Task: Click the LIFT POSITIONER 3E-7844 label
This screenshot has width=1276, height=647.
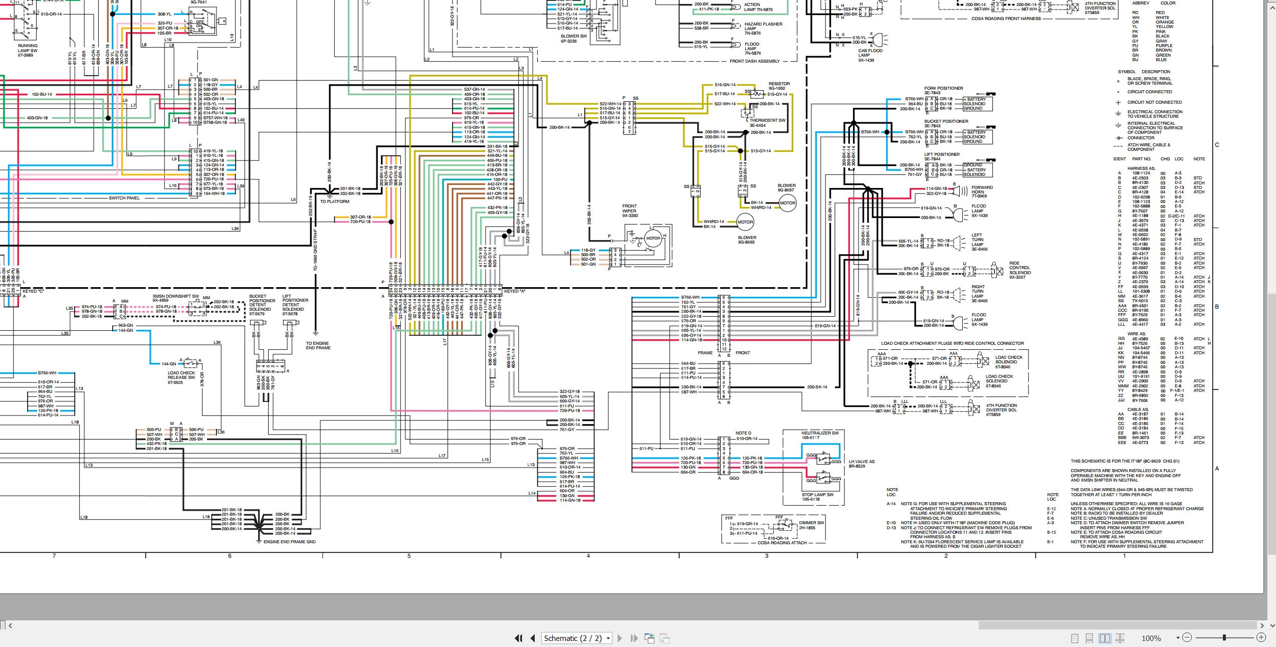Action: [942, 157]
